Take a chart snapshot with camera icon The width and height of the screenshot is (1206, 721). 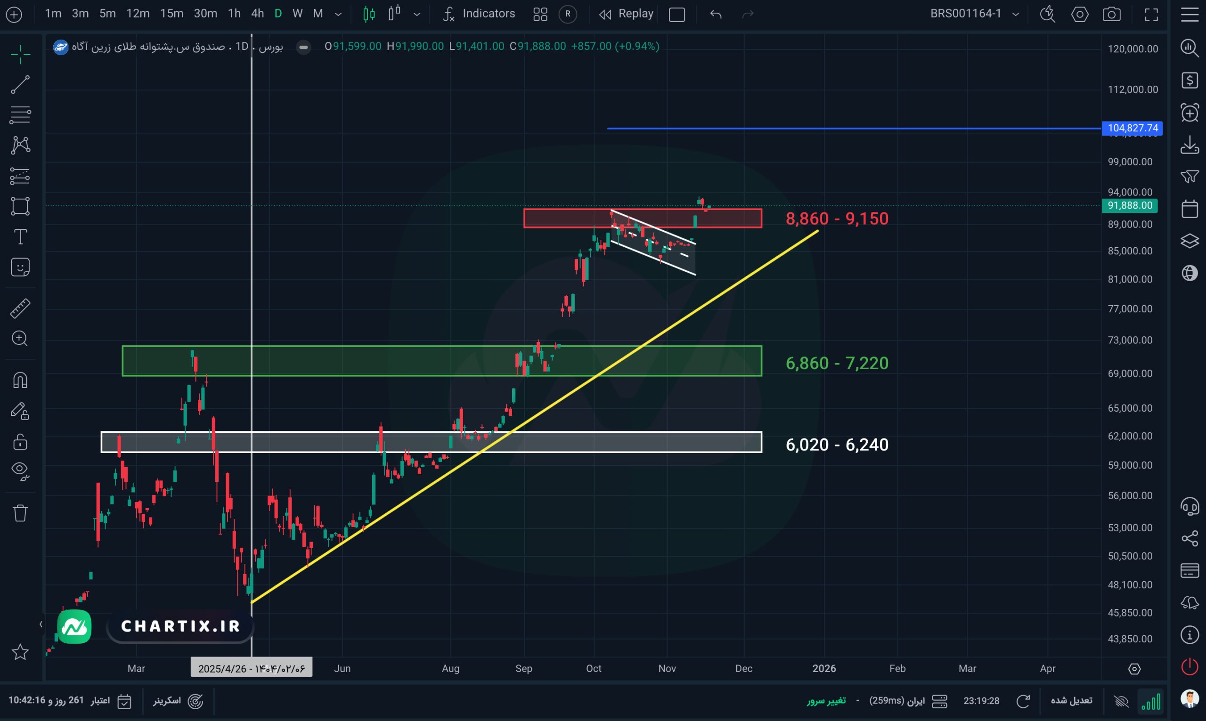tap(1111, 14)
